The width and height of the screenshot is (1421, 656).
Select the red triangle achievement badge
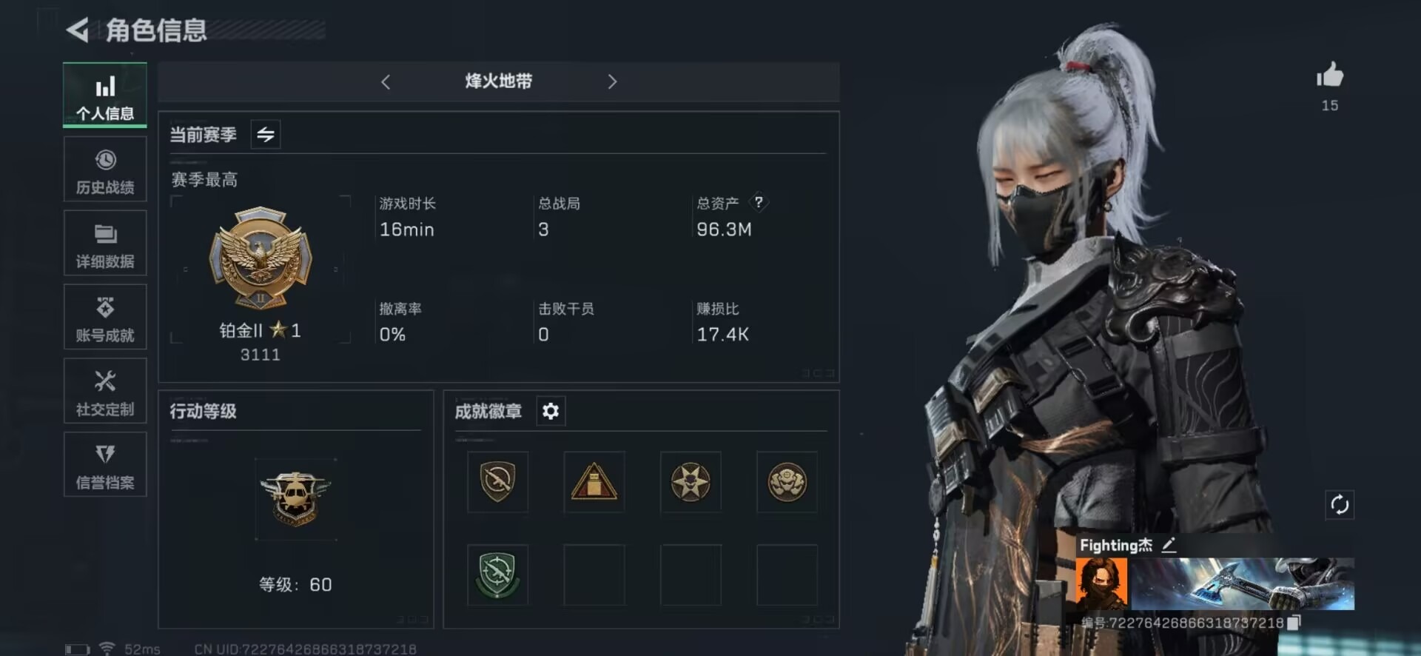[594, 482]
